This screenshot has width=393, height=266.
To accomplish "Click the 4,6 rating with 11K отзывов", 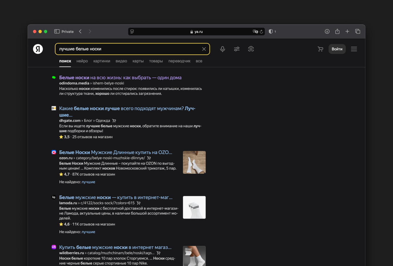I will (x=87, y=224).
